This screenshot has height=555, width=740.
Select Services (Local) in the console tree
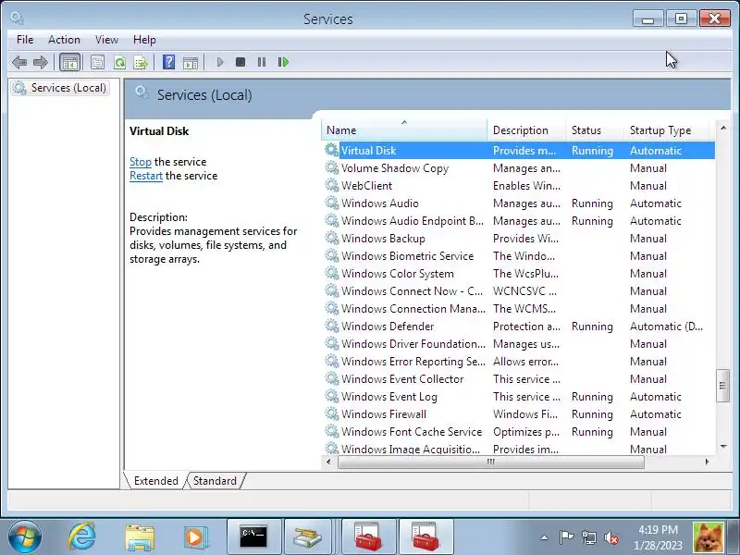(60, 88)
